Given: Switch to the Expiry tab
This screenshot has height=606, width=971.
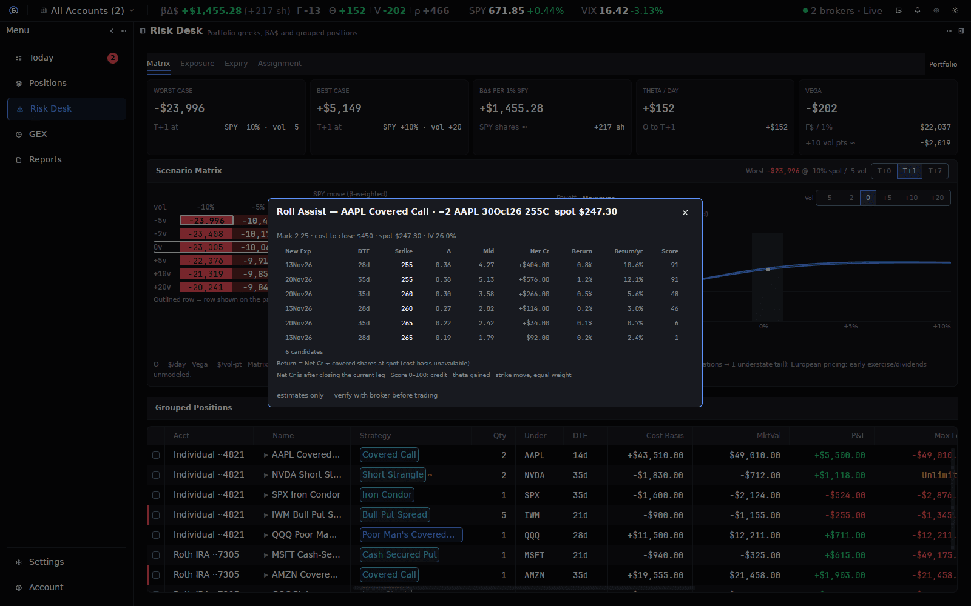Looking at the screenshot, I should coord(236,64).
